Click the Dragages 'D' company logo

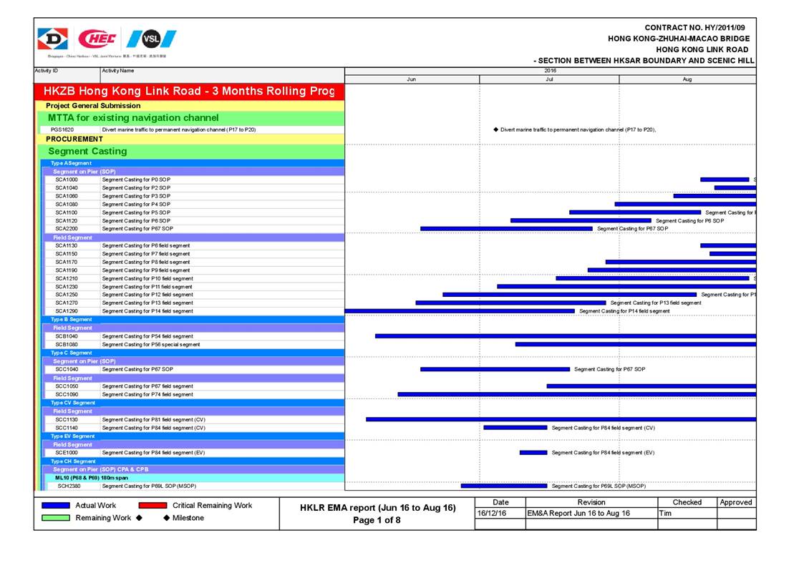tap(53, 39)
